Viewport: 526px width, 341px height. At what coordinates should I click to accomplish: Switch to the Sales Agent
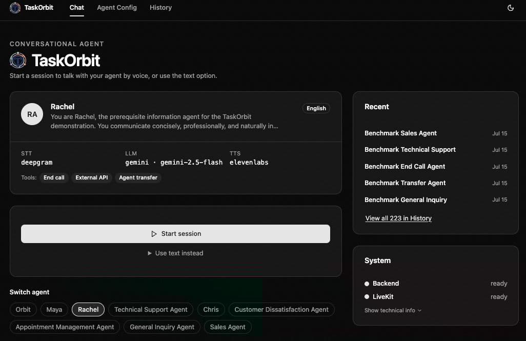point(228,327)
